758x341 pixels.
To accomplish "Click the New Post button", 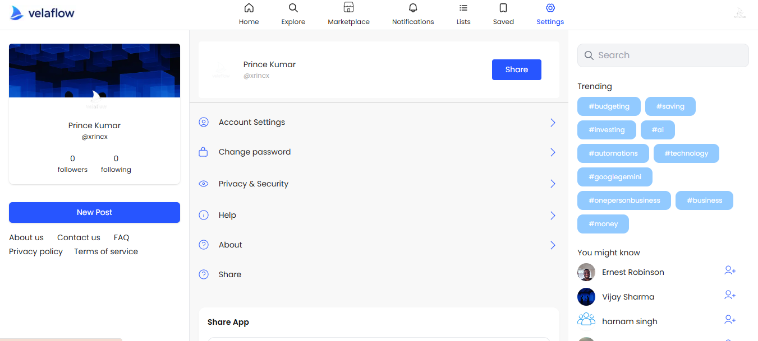I will point(94,213).
